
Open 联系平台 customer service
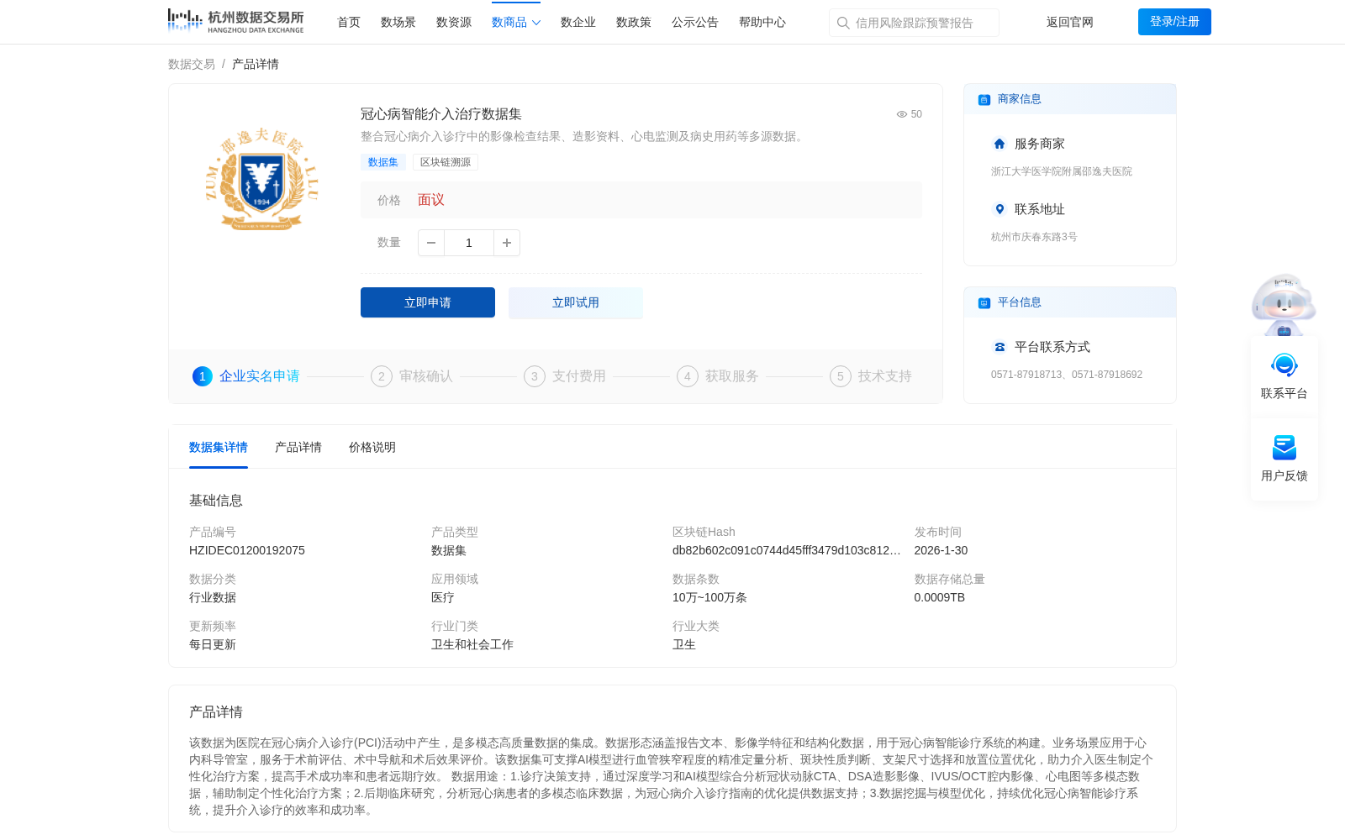coord(1284,376)
